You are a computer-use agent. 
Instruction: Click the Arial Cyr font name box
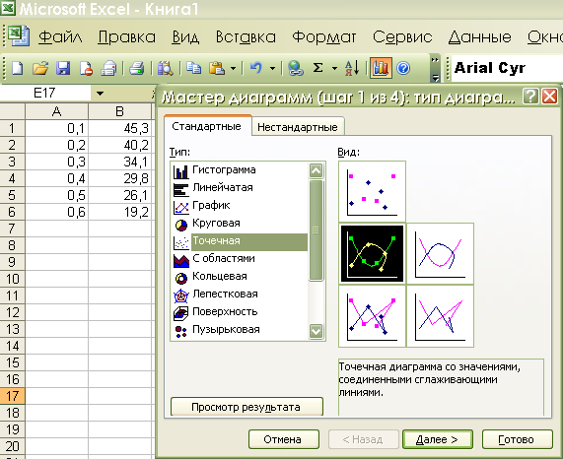click(506, 68)
